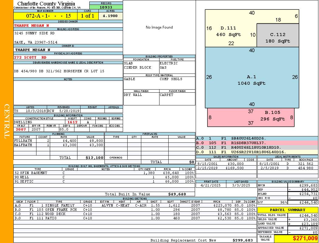319x243 pixels.
Task: Click legal description DB 454/980 DB 321/562
Action: point(38,71)
